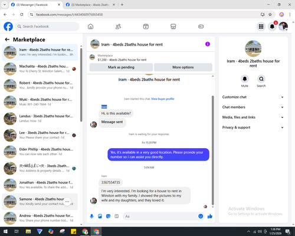The height and width of the screenshot is (236, 295).
Task: Open the account profile picture menu
Action: click(x=283, y=27)
